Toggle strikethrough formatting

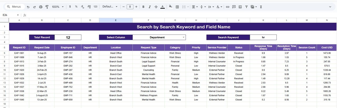(x=156, y=7)
